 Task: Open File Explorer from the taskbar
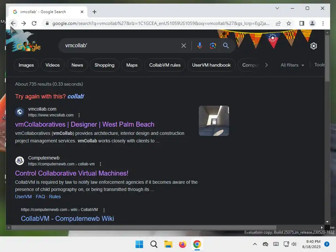pyautogui.click(x=168, y=244)
